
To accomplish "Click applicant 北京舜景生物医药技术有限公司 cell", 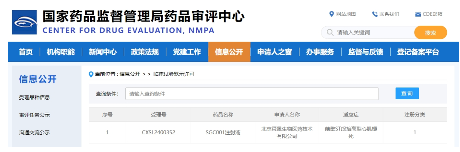I will tap(287, 132).
